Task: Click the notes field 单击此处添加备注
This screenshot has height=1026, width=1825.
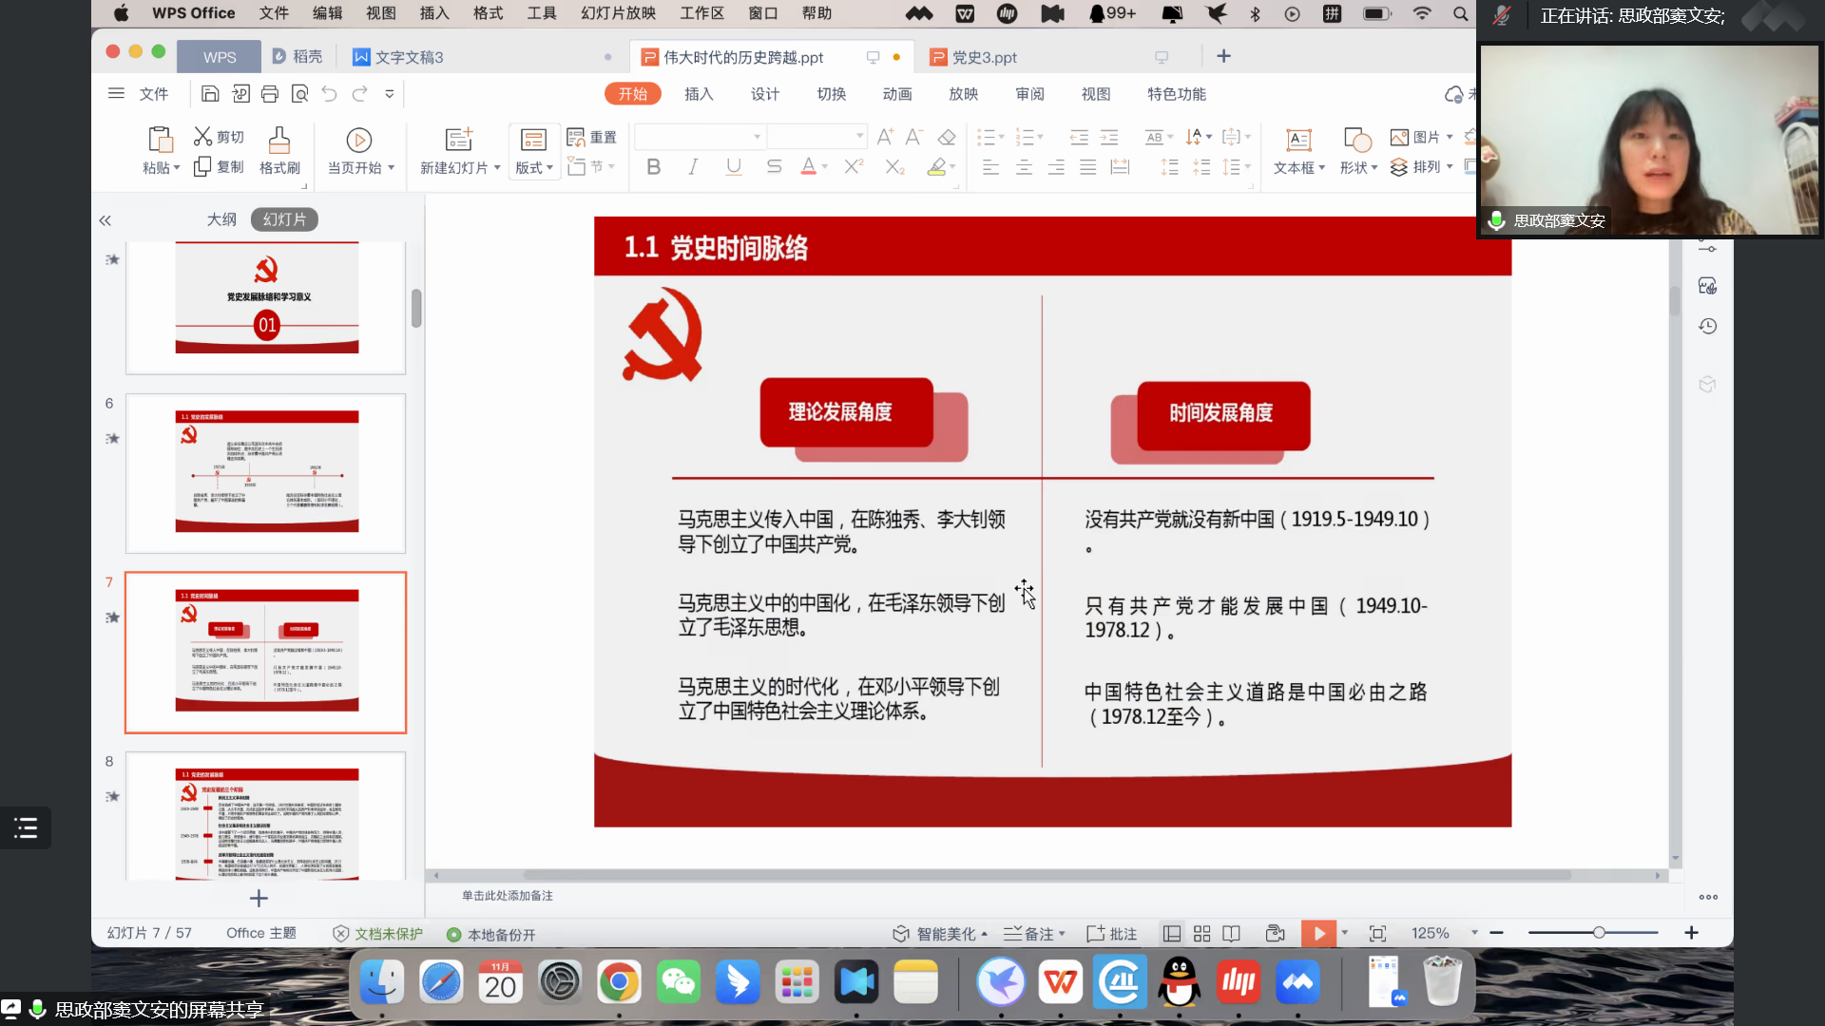Action: pyautogui.click(x=508, y=896)
